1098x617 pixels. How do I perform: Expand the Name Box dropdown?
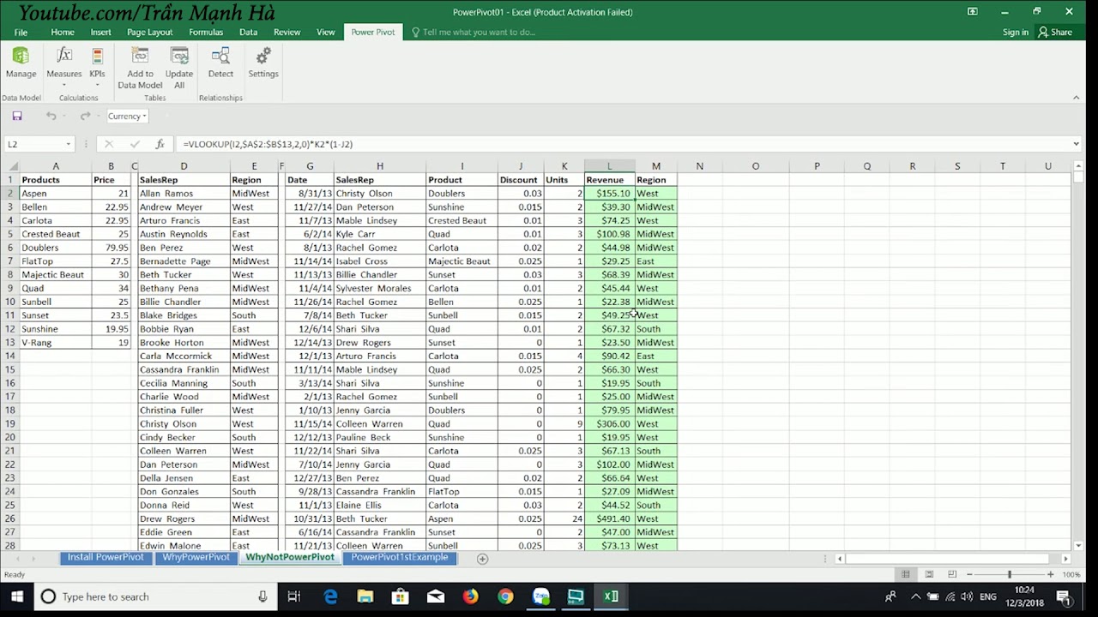[68, 144]
